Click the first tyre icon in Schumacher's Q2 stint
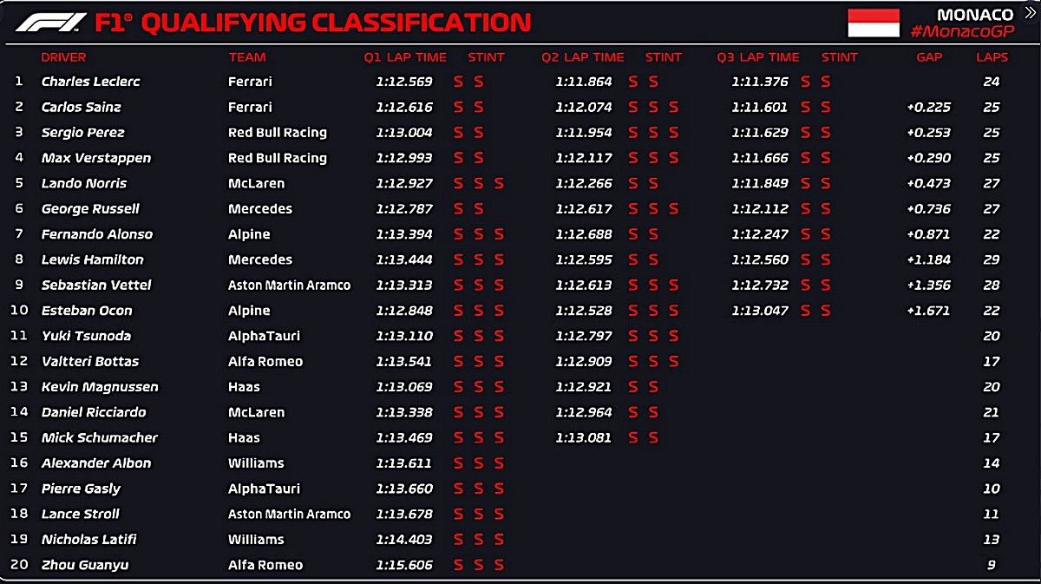 (632, 437)
